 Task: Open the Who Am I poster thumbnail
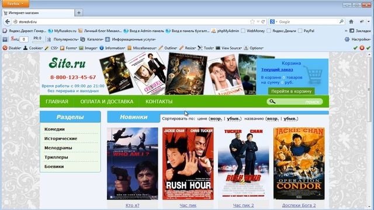[x=133, y=163]
